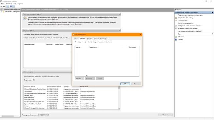Switch to the Общие tab
Screen dimensions: 214x120
click(76, 39)
